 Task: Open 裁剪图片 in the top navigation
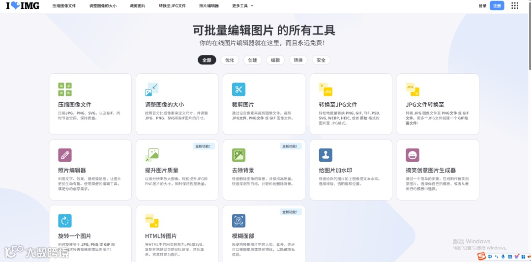point(138,6)
